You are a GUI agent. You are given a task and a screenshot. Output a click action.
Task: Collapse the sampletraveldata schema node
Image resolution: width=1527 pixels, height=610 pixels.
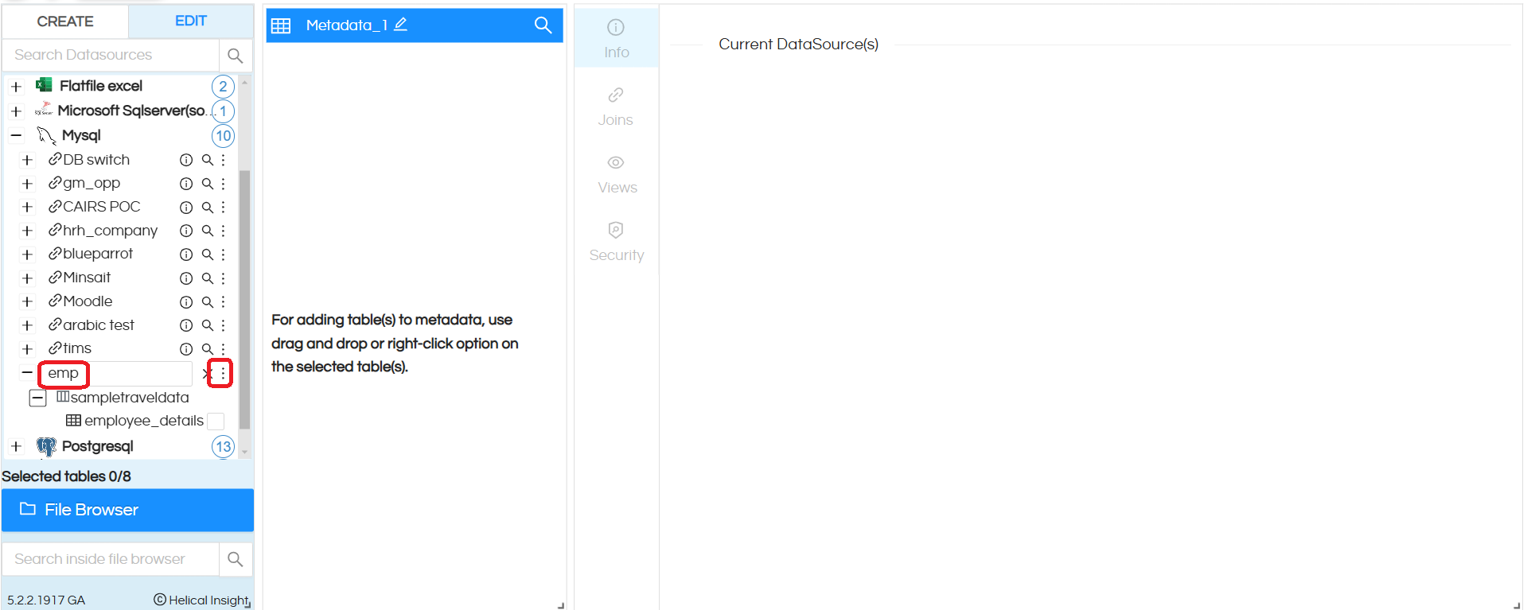pyautogui.click(x=37, y=398)
